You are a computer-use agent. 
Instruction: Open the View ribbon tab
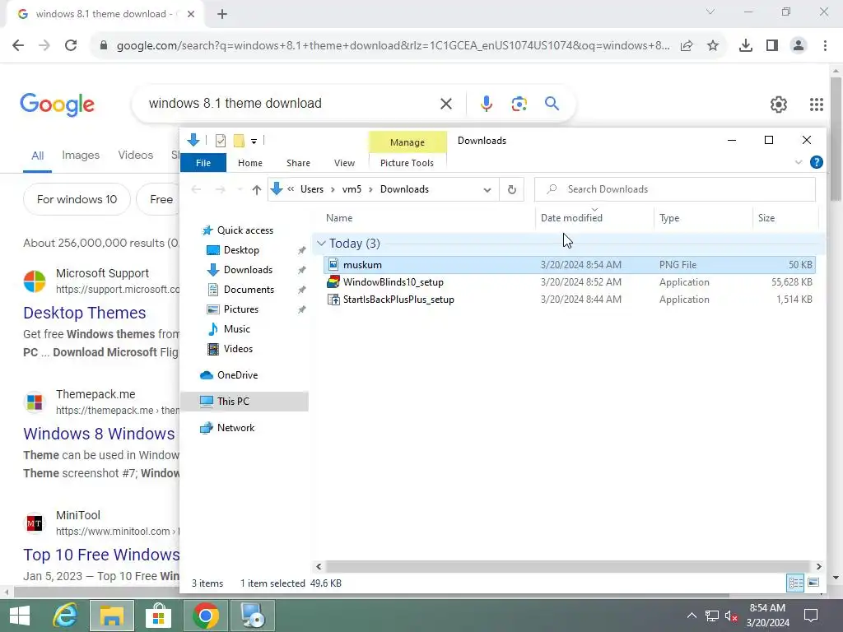pyautogui.click(x=344, y=163)
